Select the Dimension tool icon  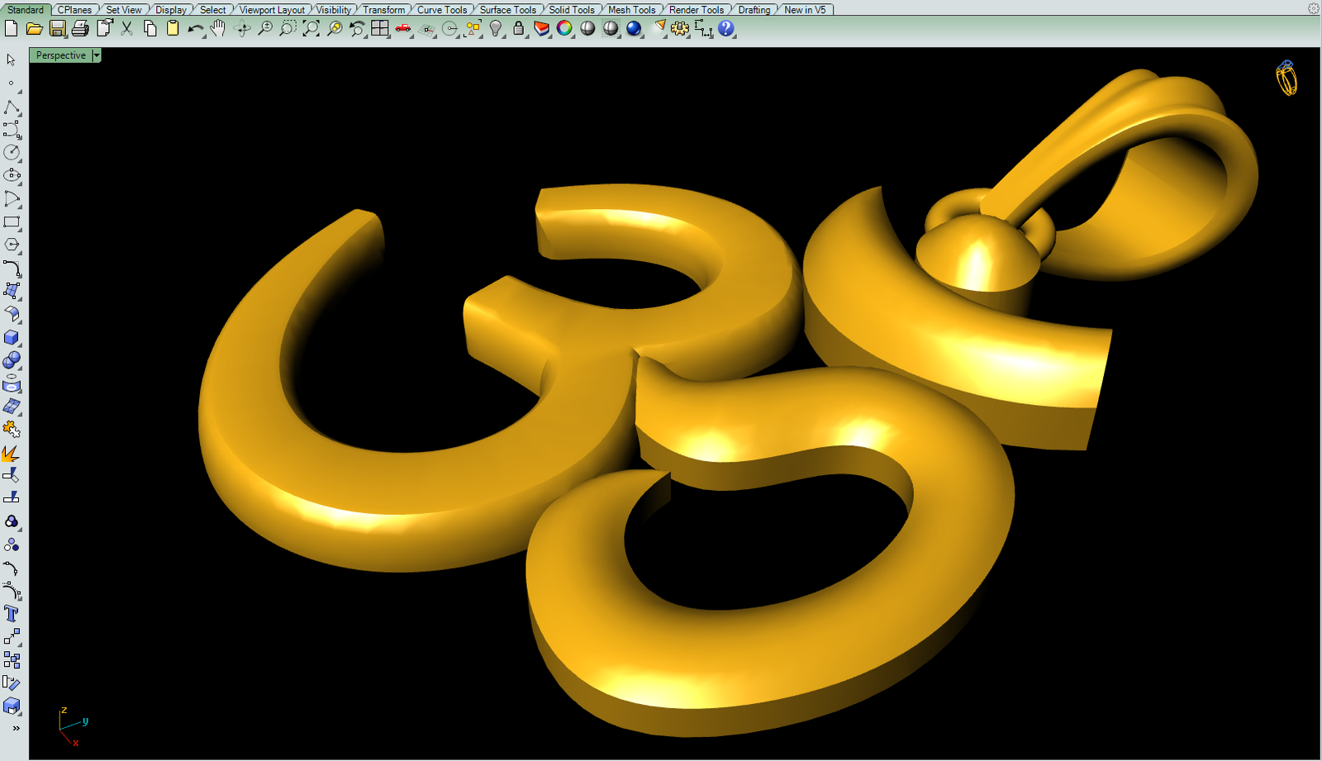[703, 28]
